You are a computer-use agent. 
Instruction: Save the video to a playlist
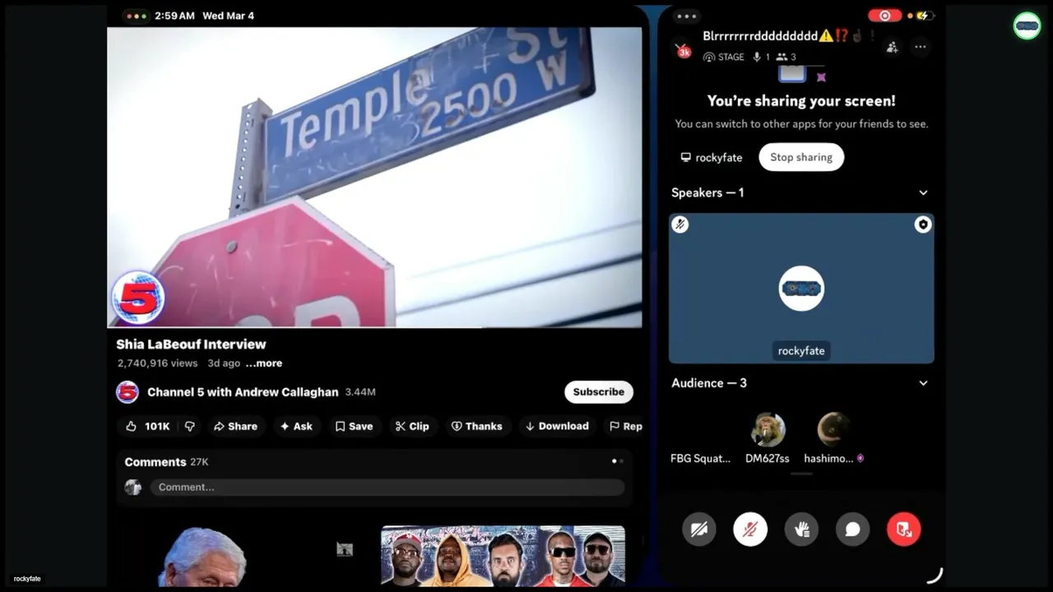coord(354,426)
